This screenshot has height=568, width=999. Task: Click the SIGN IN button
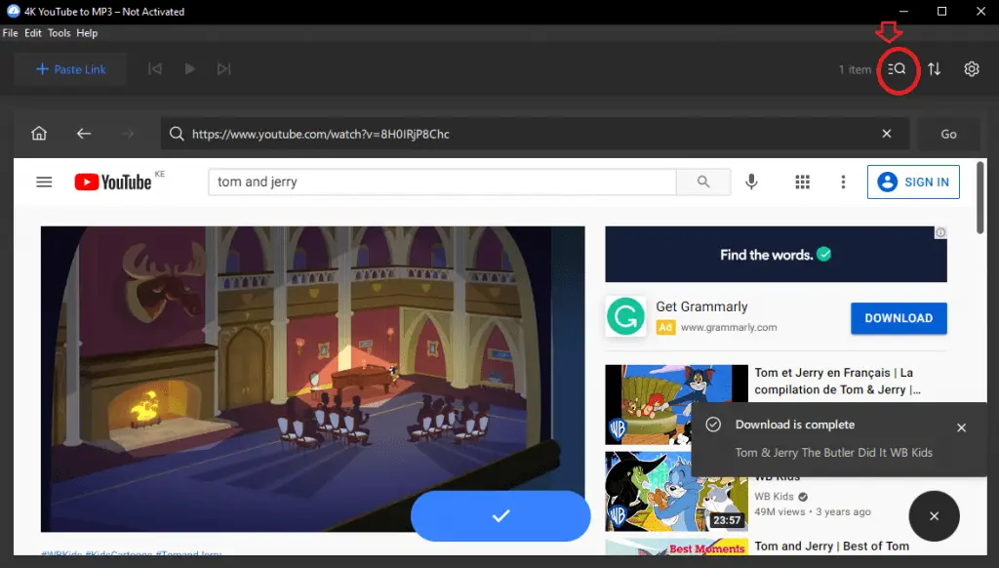[913, 182]
